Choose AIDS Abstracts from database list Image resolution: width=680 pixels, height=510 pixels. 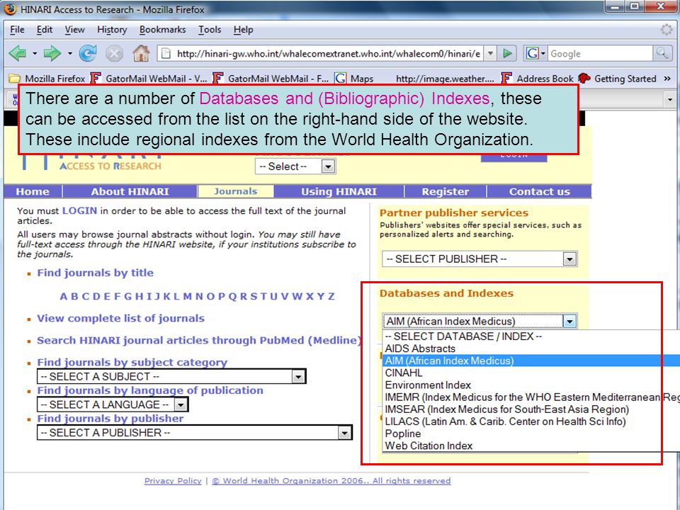tap(531, 348)
